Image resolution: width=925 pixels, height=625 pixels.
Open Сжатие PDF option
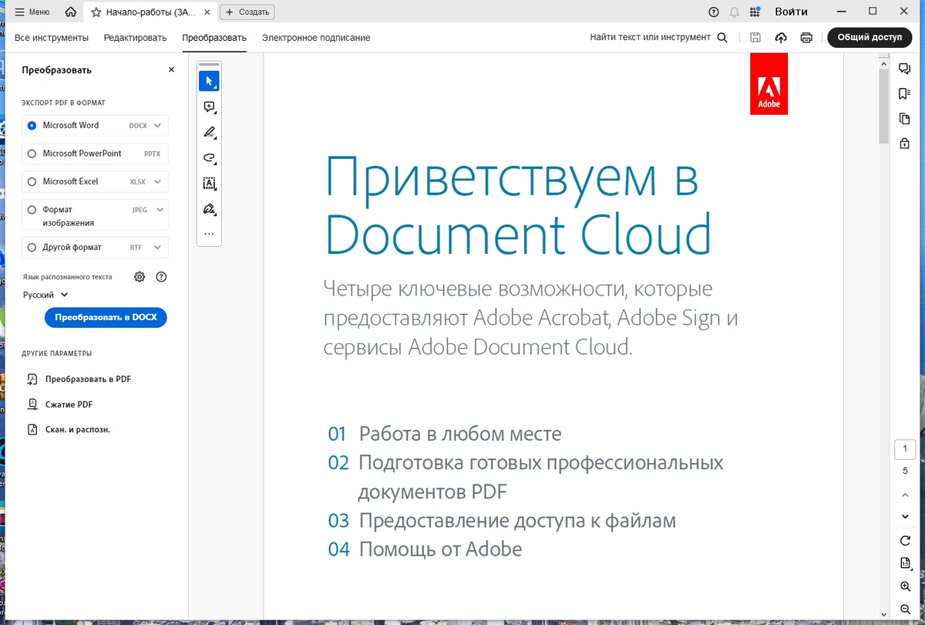click(60, 404)
